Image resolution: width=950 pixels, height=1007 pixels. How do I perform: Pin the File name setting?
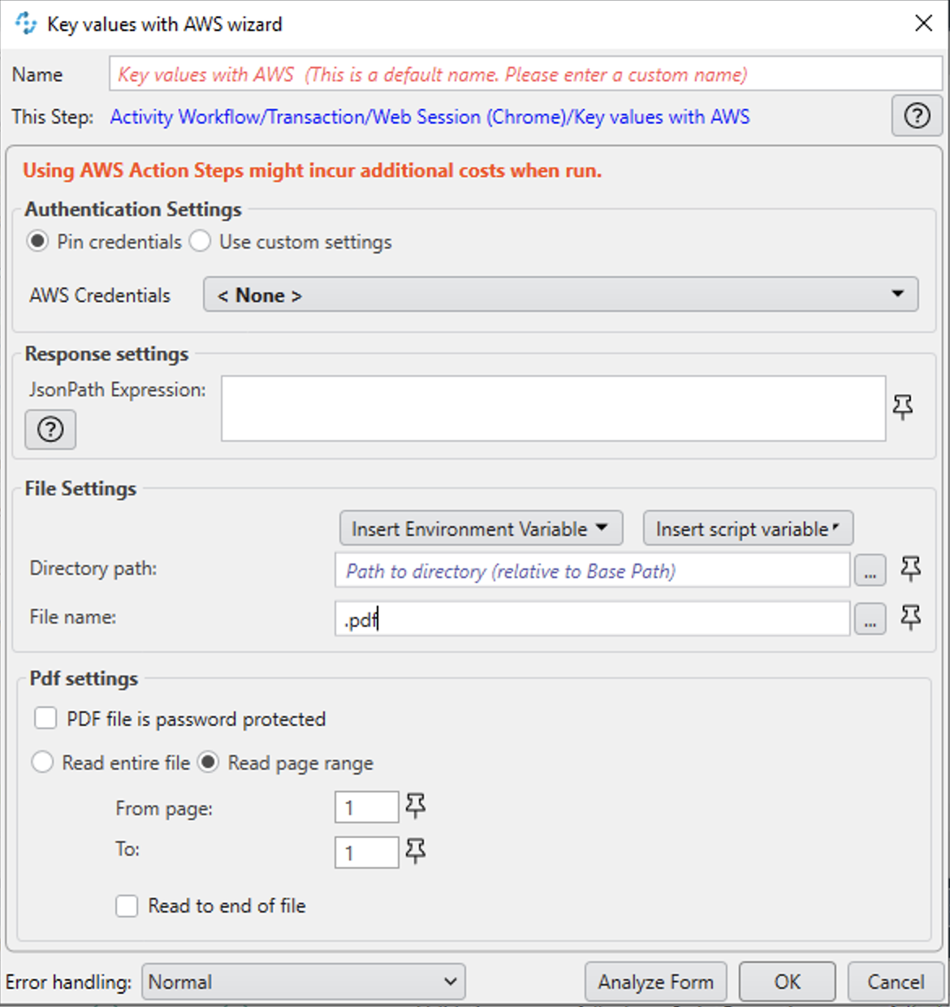910,619
